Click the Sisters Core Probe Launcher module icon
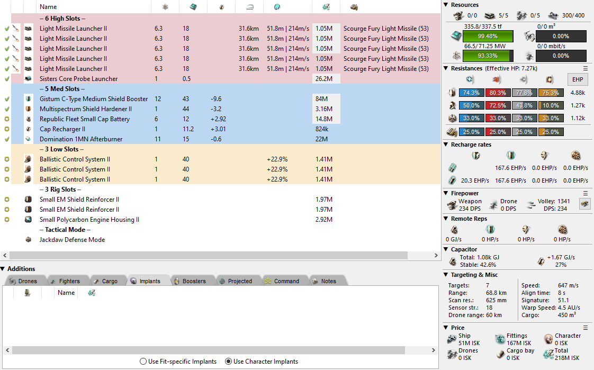 (x=28, y=79)
